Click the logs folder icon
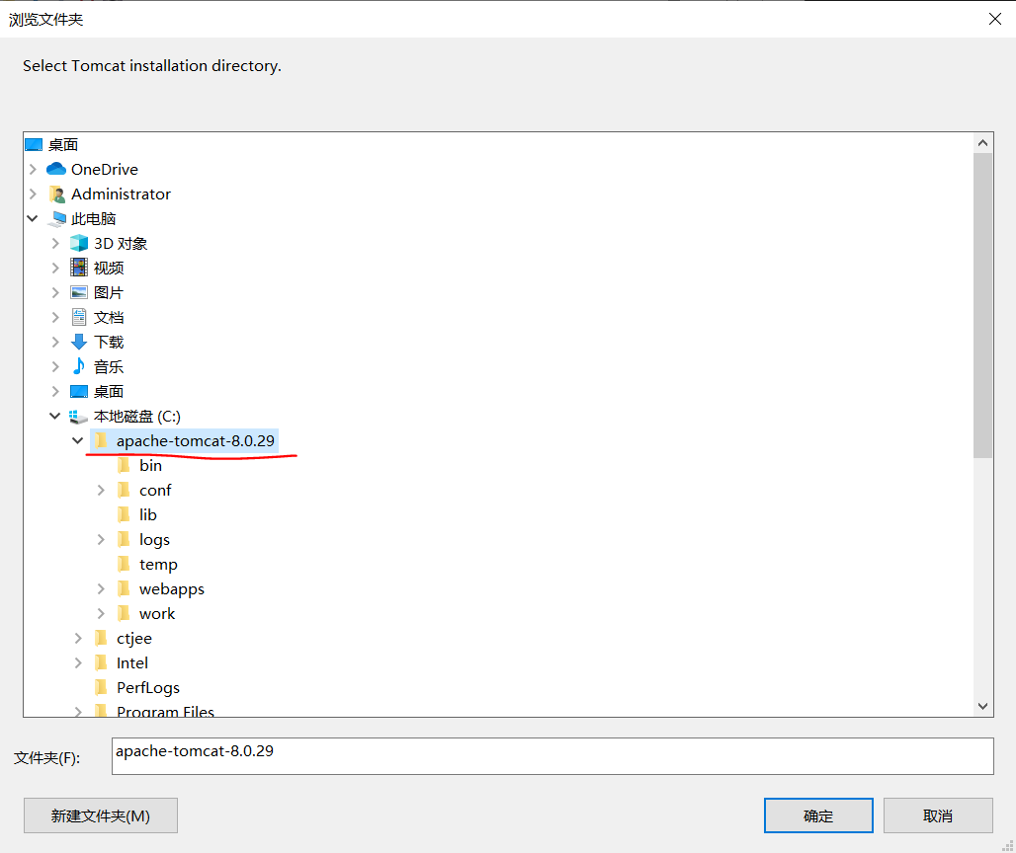 click(124, 539)
